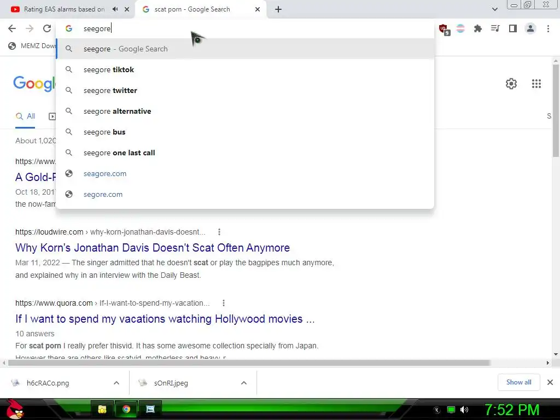Open the striped flag extension icon
This screenshot has height=420, width=560.
pyautogui.click(x=460, y=28)
